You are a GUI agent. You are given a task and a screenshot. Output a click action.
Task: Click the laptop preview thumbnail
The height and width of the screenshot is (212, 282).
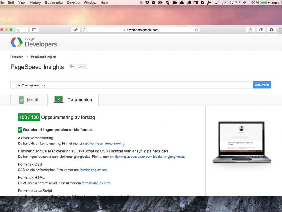pos(242,142)
